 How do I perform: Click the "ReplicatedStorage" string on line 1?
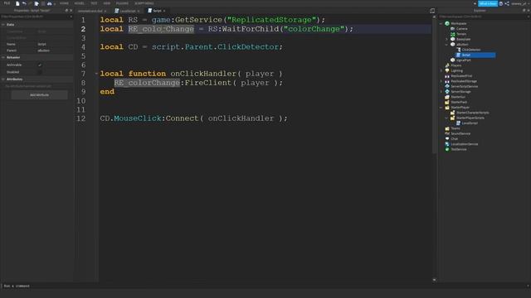pyautogui.click(x=271, y=20)
